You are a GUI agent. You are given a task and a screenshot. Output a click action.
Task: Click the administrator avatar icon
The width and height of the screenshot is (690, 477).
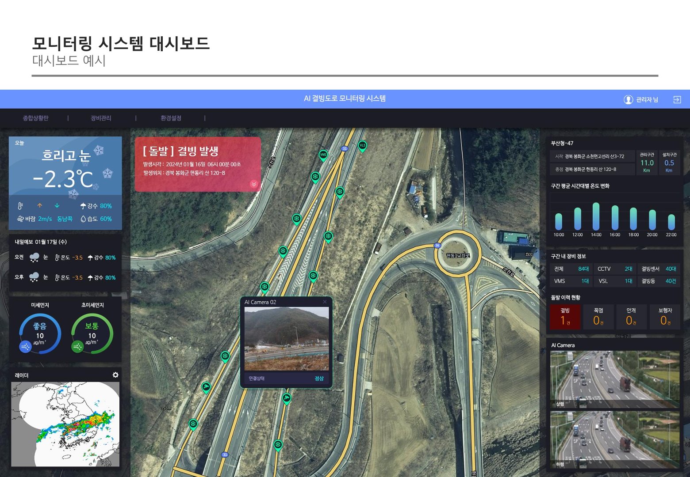click(628, 100)
